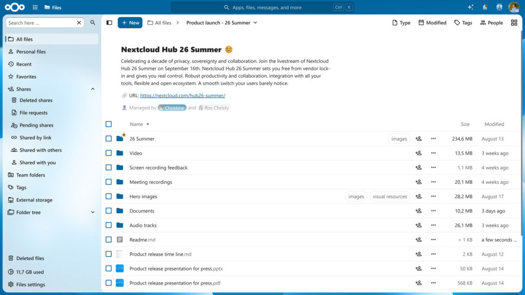The width and height of the screenshot is (525, 295).
Task: Tick the Video folder checkbox
Action: click(109, 153)
